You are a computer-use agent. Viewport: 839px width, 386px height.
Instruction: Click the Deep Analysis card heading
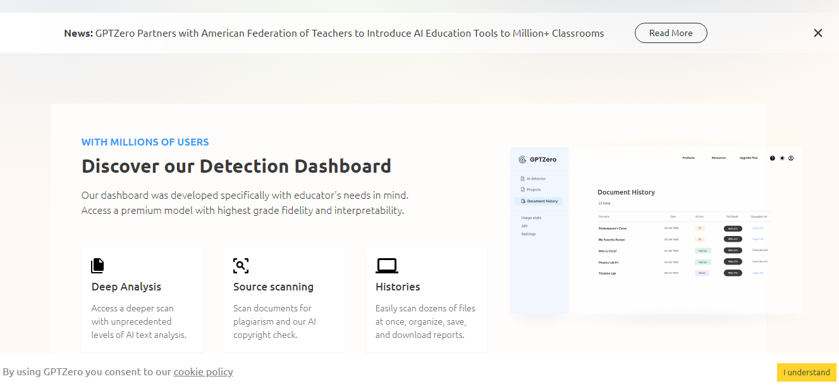[x=126, y=287]
